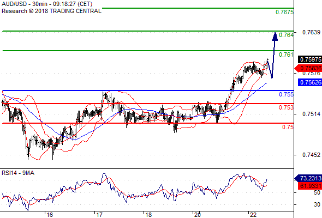The height and width of the screenshot is (218, 322).
Task: Click the black 0.75975 last price tag
Action: pos(309,59)
